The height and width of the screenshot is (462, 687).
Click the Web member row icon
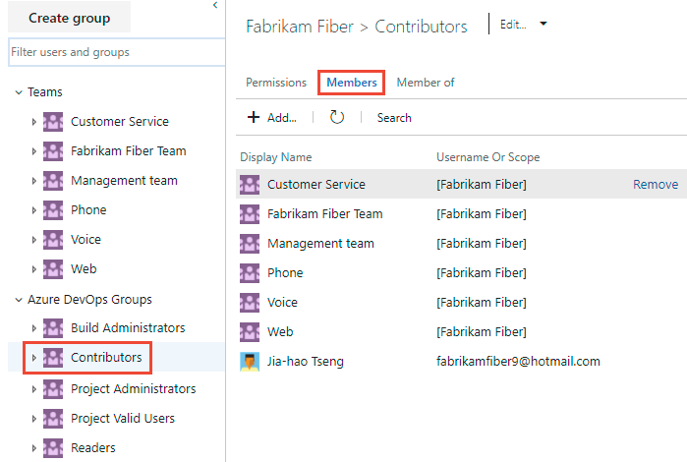250,332
